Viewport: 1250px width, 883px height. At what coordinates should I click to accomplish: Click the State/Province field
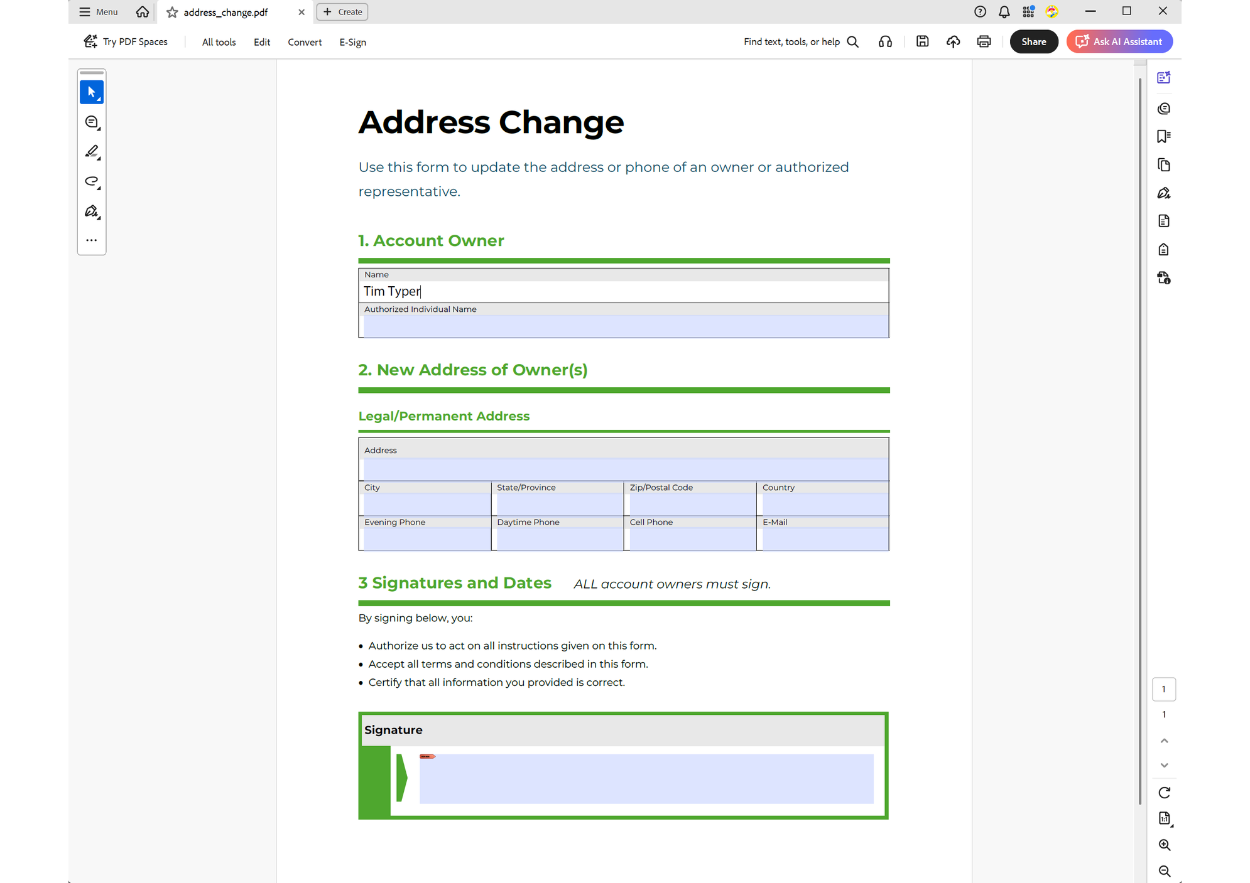point(559,505)
